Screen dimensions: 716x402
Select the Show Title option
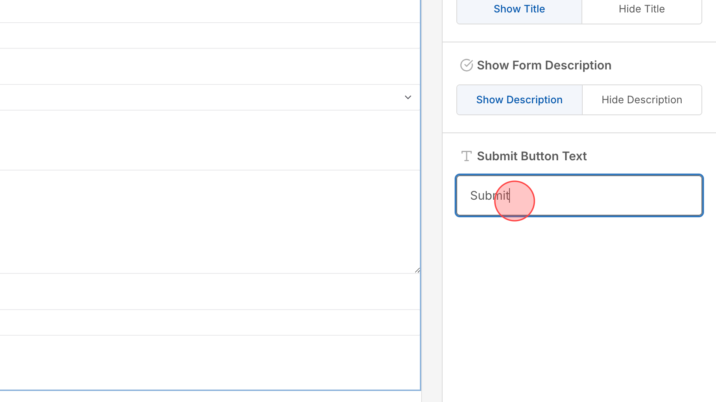click(519, 9)
